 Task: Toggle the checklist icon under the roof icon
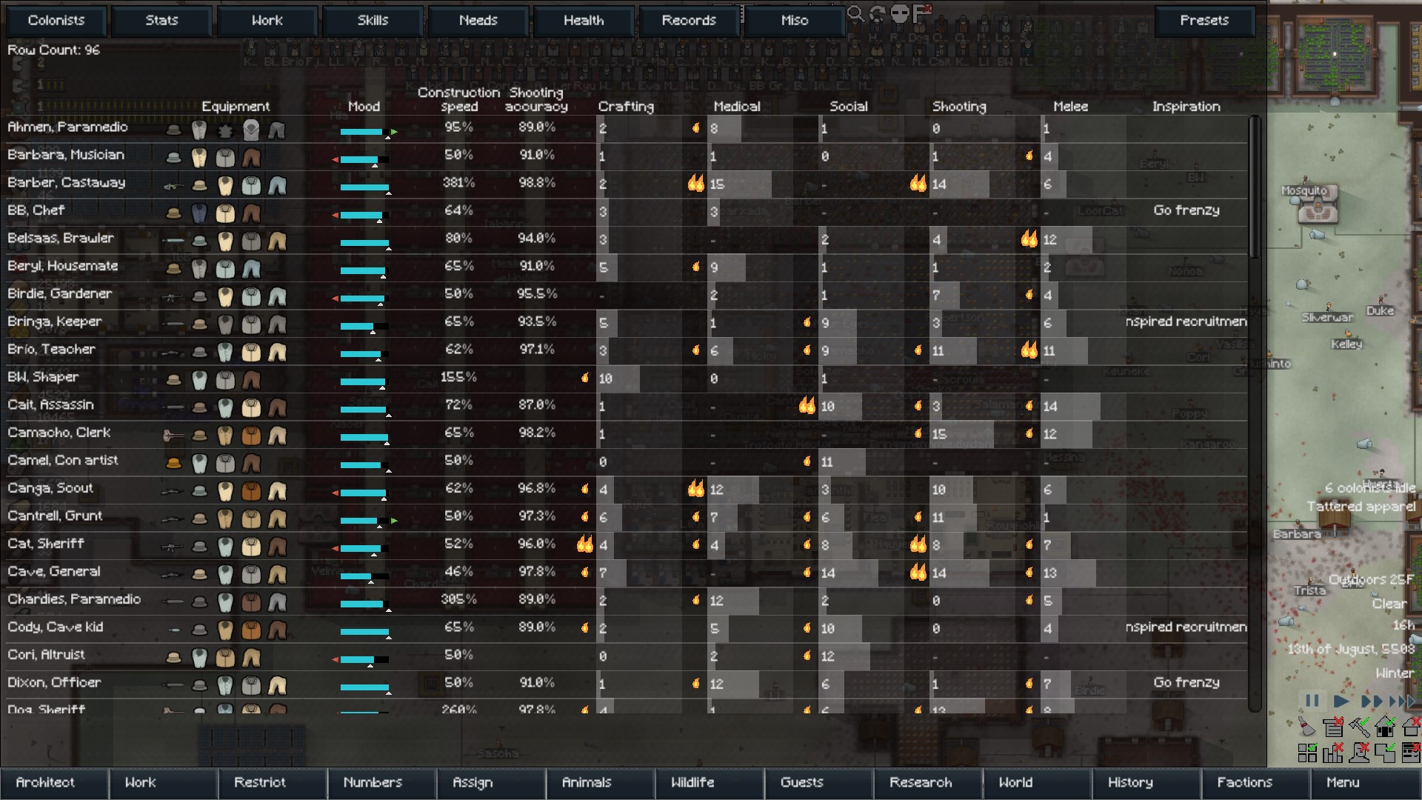tap(1410, 753)
